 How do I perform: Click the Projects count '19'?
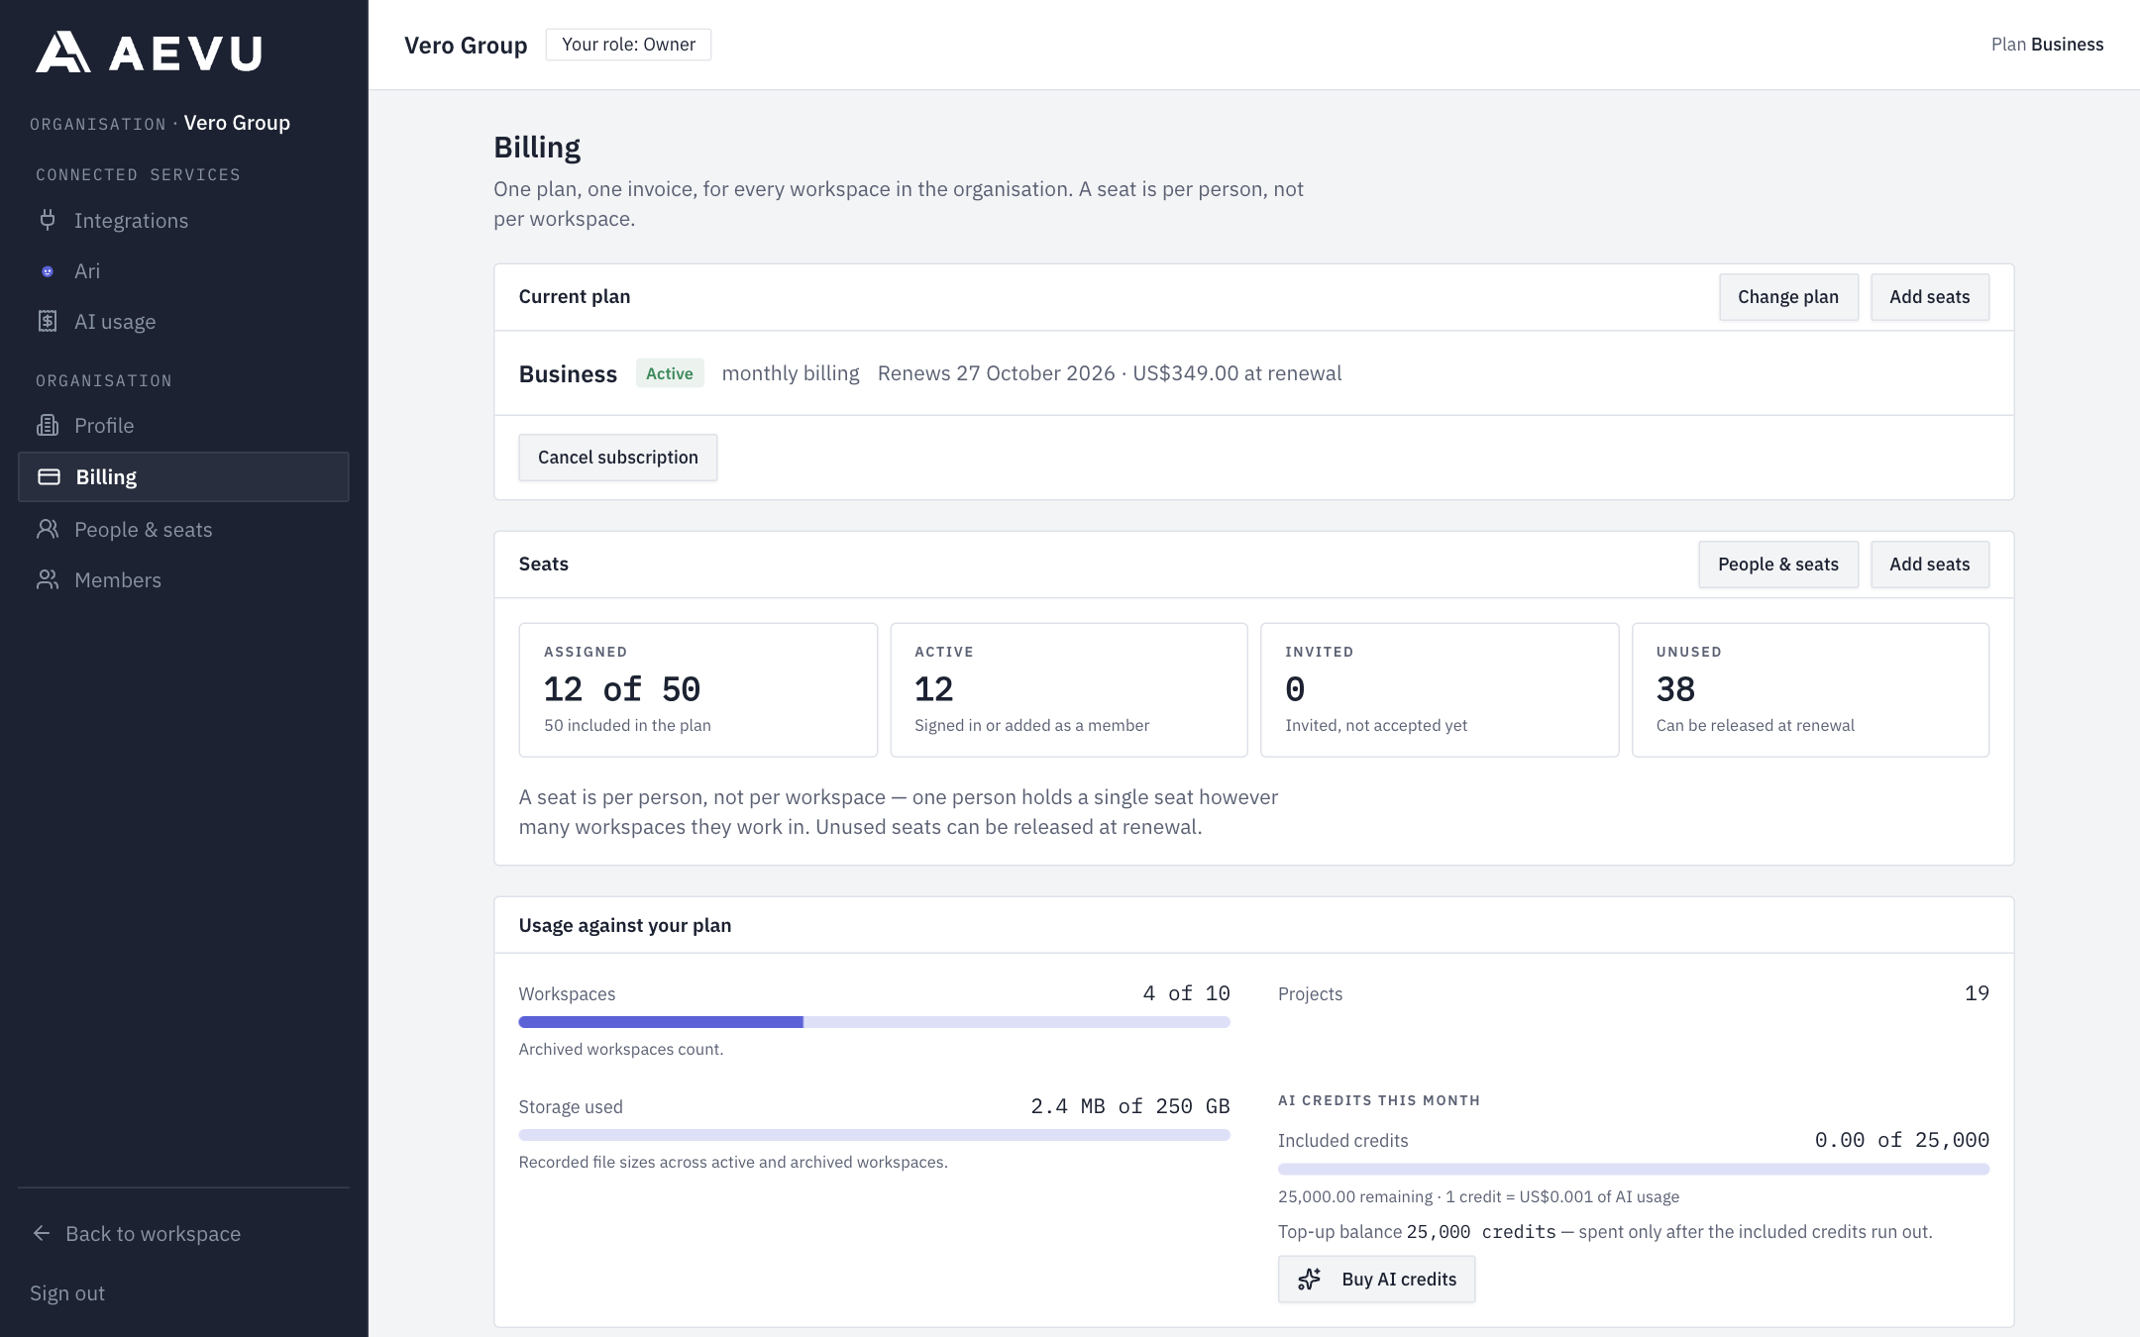[x=1977, y=993]
